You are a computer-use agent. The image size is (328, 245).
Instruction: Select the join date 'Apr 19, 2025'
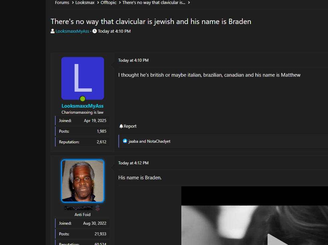(95, 121)
